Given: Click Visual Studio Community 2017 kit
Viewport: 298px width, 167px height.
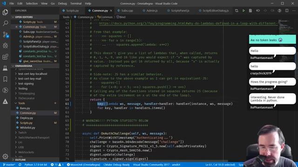Looking at the screenshot, I should point(156,165).
